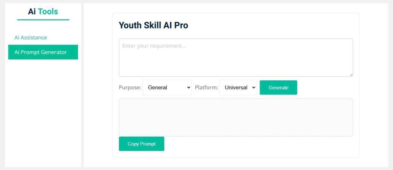This screenshot has height=170, width=393.
Task: Click the Youth Skill AI Pro title
Action: 154,25
